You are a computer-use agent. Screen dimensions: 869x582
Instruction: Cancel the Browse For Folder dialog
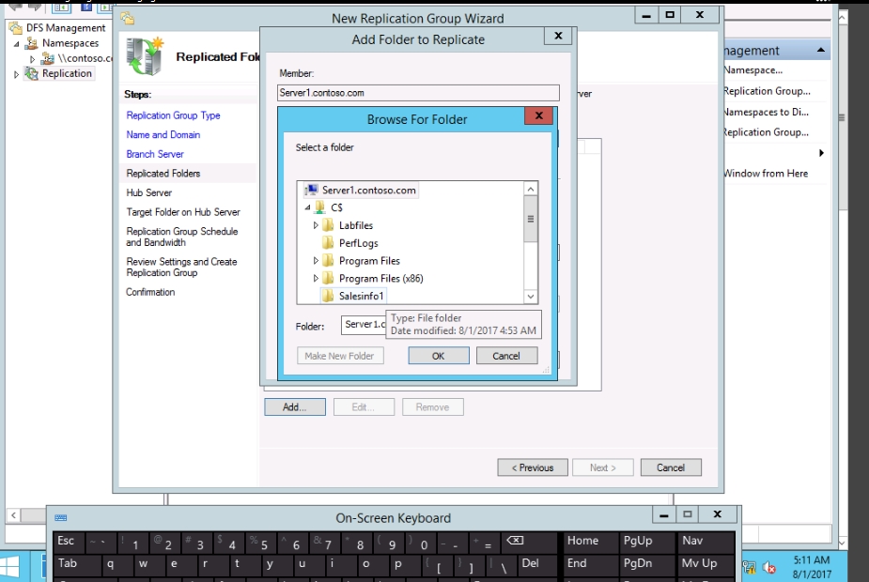506,356
